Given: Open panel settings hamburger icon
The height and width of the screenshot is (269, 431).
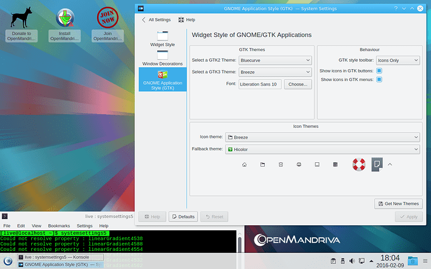Looking at the screenshot, I should (x=425, y=261).
